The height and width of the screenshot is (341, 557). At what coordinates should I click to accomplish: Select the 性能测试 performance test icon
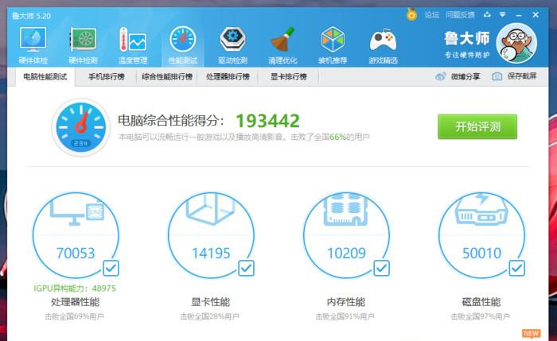(x=182, y=42)
